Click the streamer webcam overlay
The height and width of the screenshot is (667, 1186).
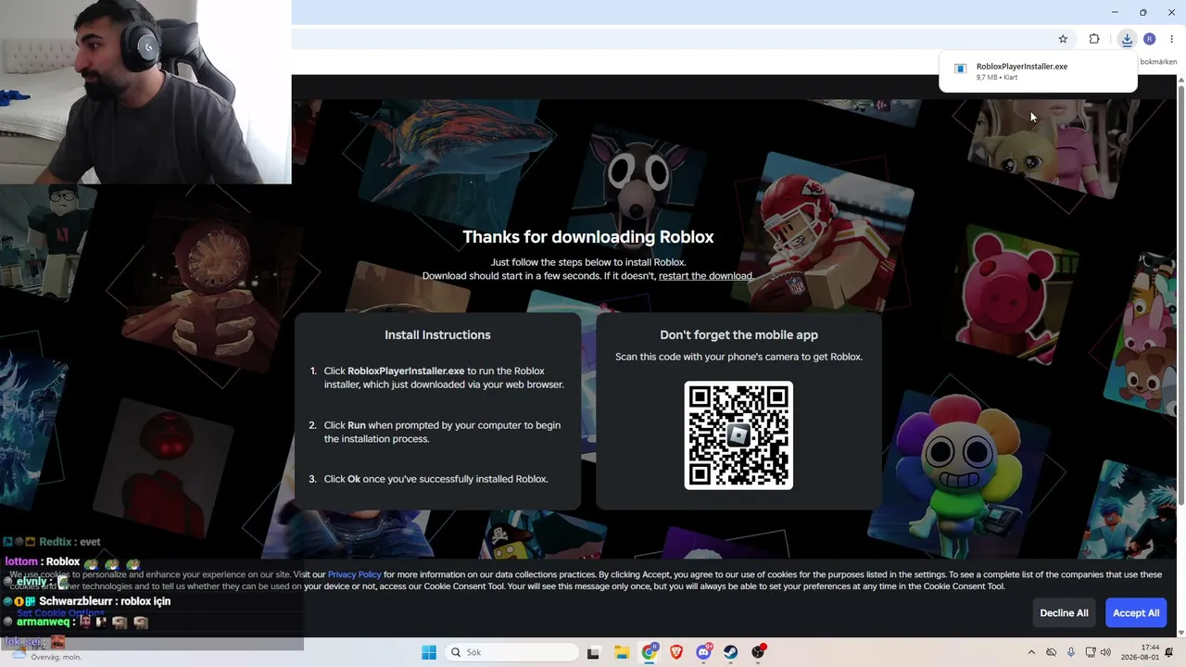point(145,92)
